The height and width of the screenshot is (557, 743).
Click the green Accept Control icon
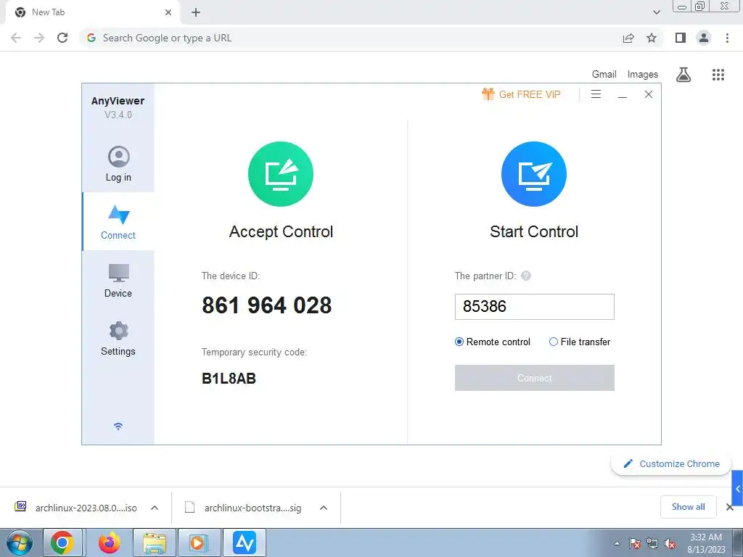[281, 174]
